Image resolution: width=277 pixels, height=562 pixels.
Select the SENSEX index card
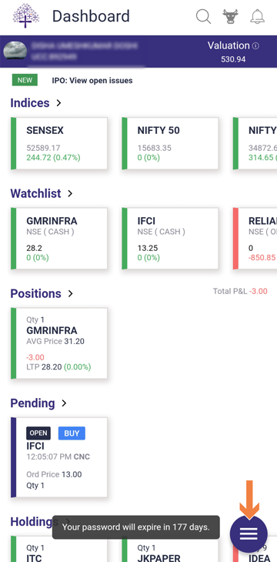click(59, 143)
